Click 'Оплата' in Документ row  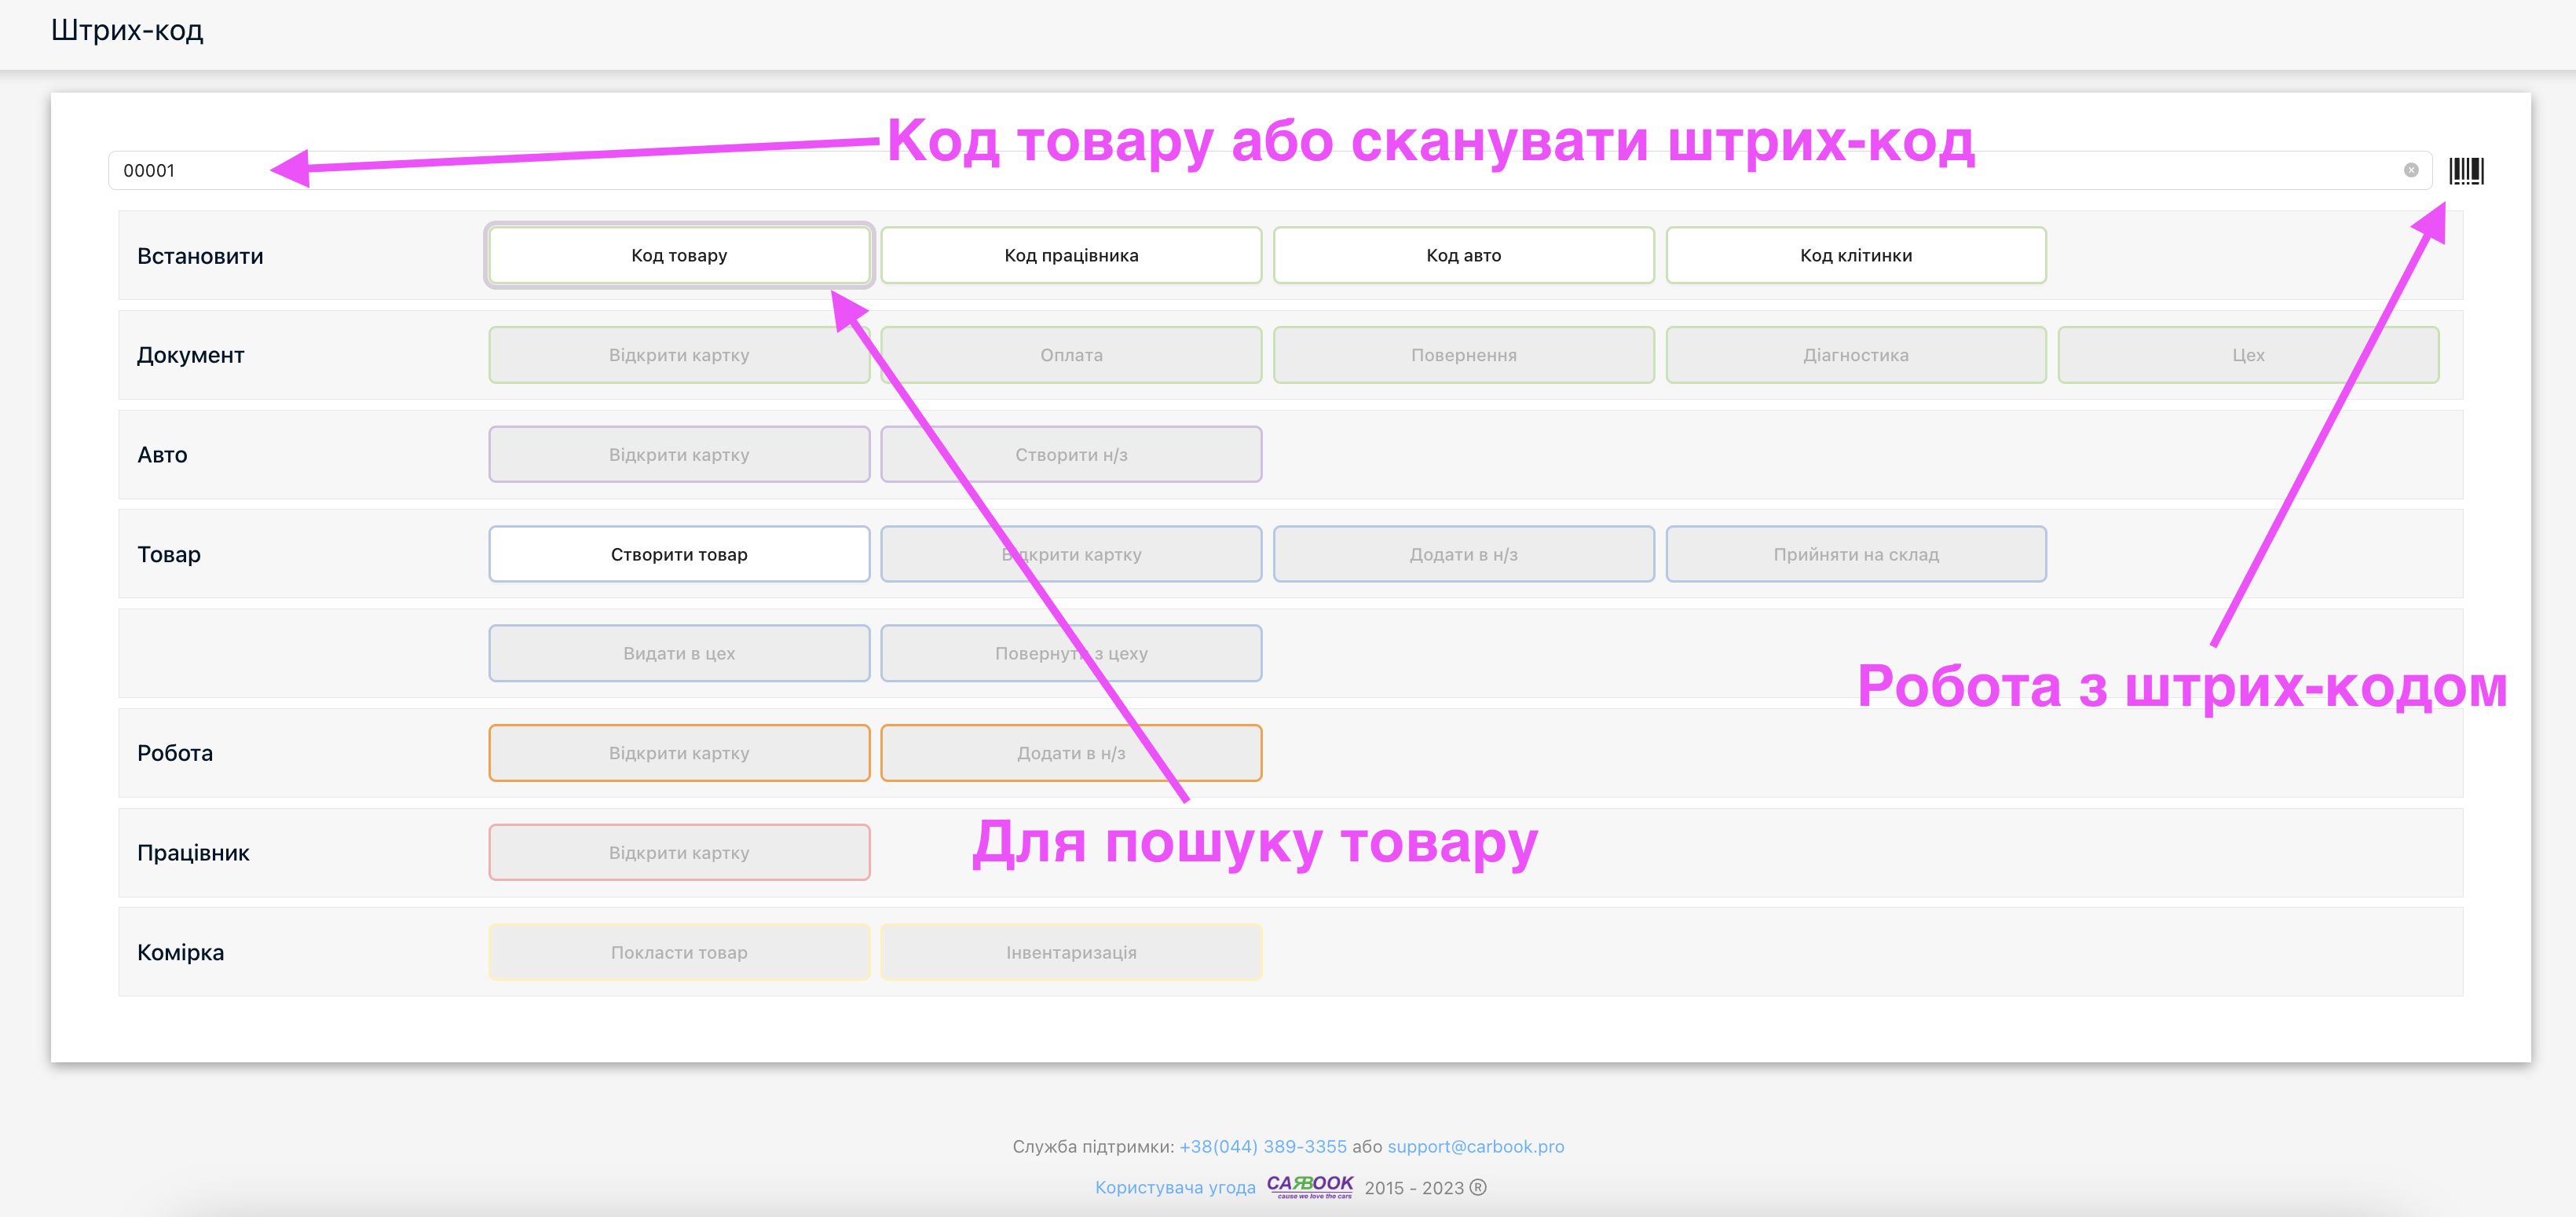tap(1071, 355)
